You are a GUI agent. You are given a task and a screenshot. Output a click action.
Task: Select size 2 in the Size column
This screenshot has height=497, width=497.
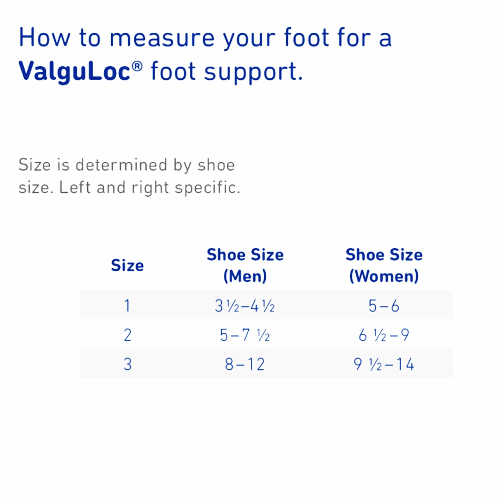[128, 335]
